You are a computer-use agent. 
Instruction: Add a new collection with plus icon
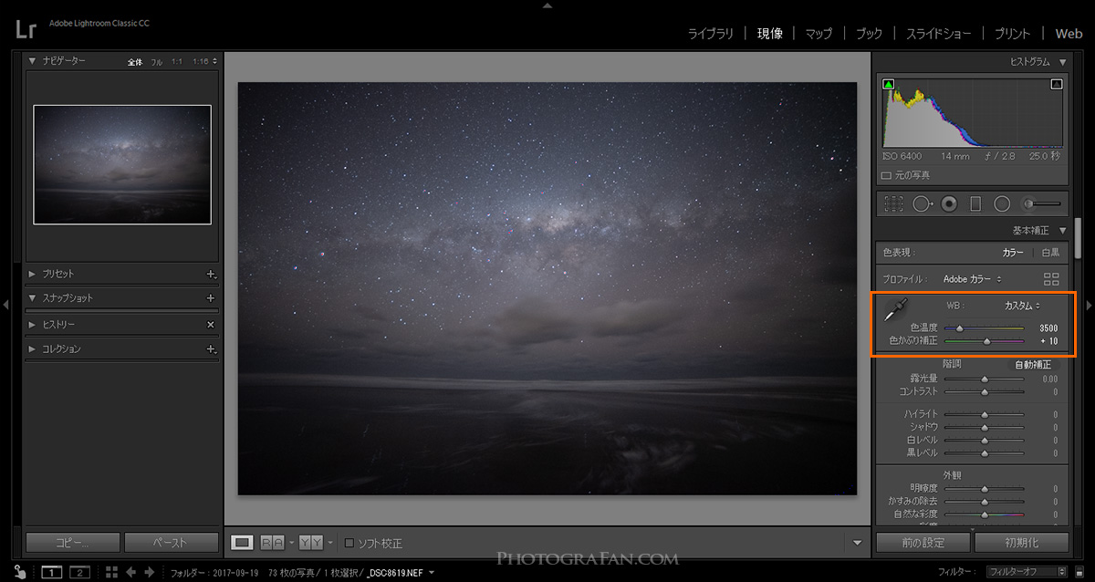coord(211,348)
